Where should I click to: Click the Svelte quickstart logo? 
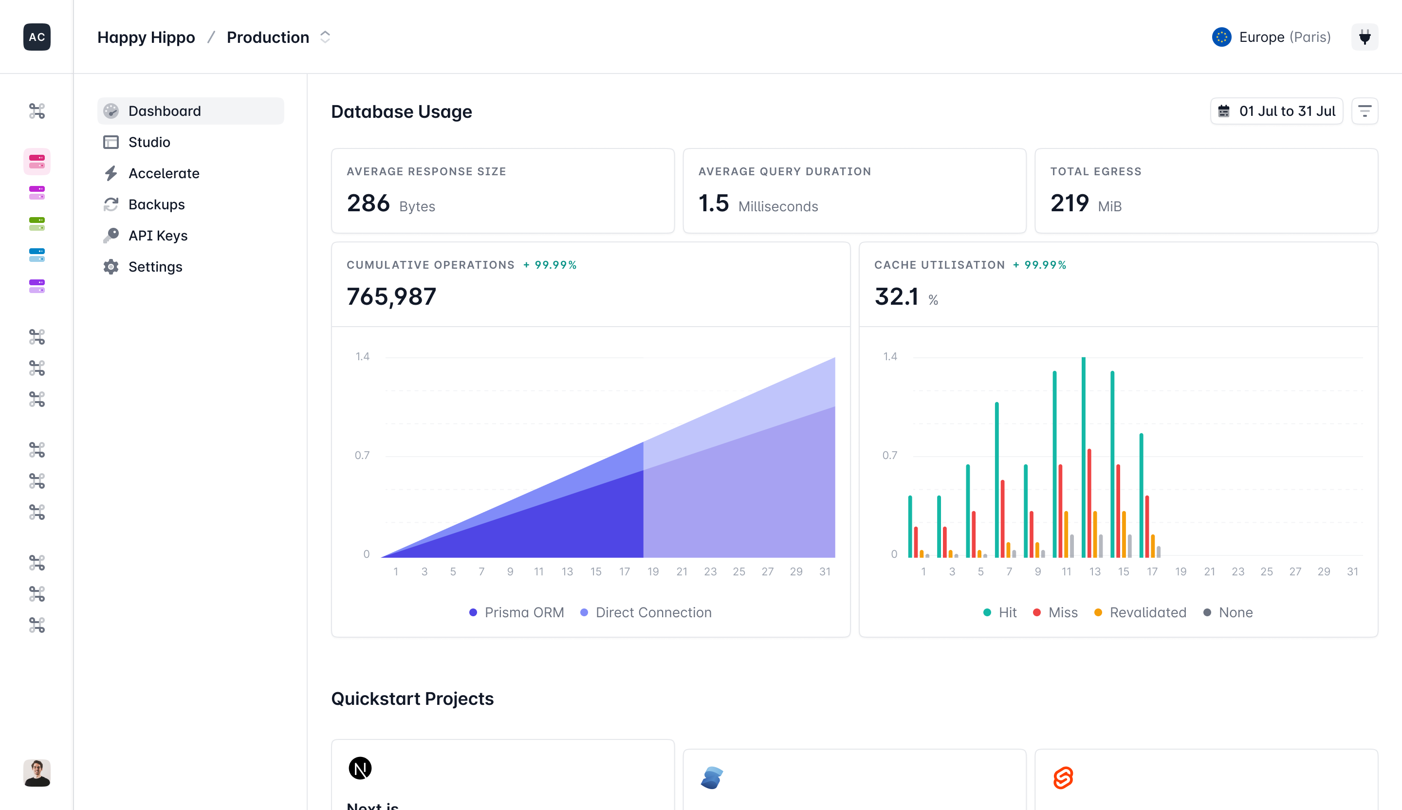[x=1063, y=777]
